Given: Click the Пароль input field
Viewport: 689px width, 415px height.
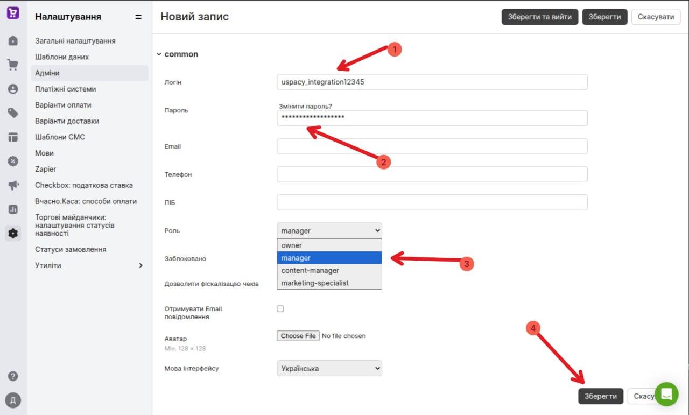Looking at the screenshot, I should click(x=432, y=118).
